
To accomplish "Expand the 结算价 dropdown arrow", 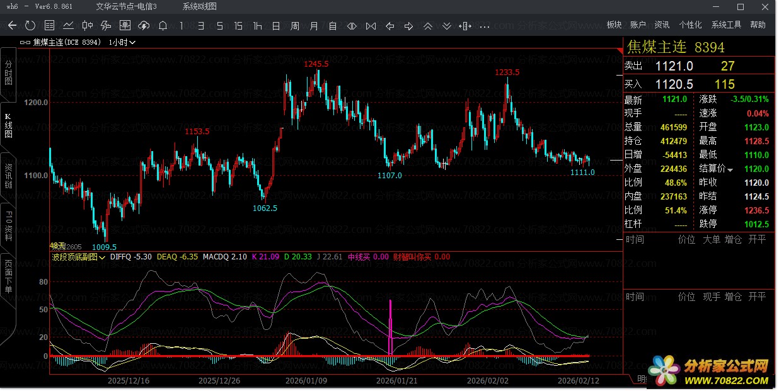I will 730,170.
